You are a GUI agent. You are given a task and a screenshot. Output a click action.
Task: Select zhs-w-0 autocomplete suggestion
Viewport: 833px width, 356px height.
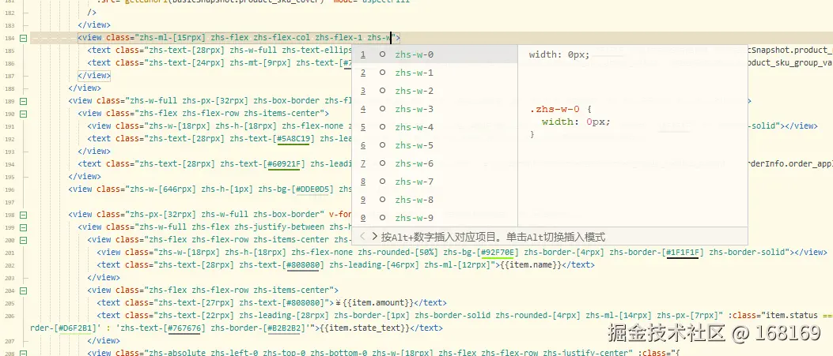434,54
